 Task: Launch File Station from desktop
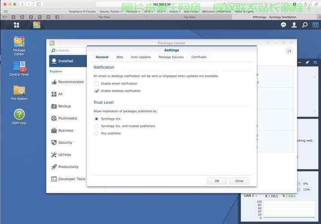click(19, 91)
